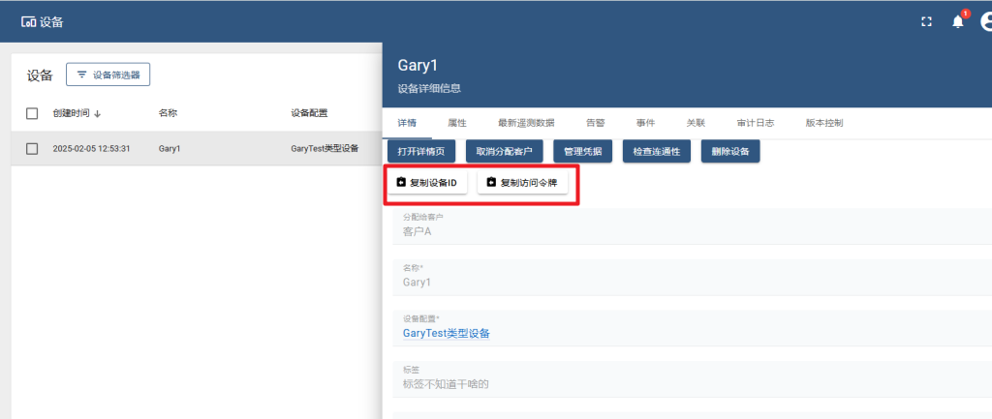The image size is (992, 419).
Task: Click the 取消分配客户 button
Action: click(x=504, y=152)
